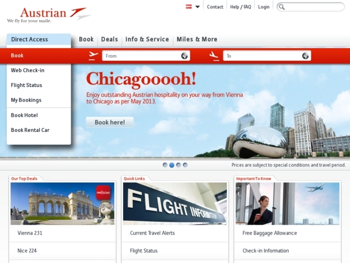
Task: Open the Quick Links tab label
Action: tap(134, 179)
